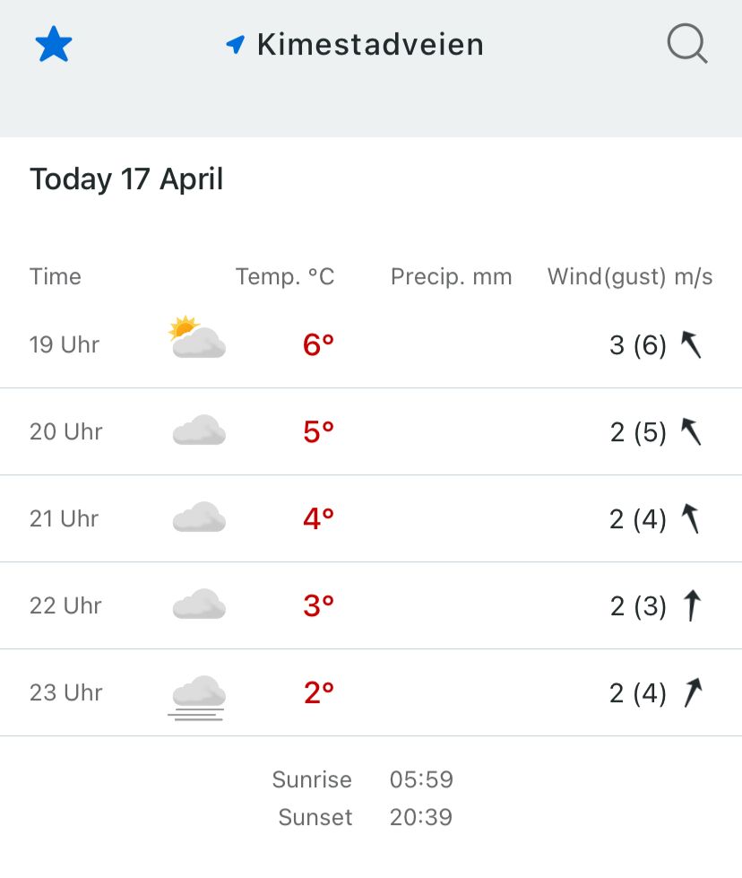
Task: Select the Kimestadveien location title
Action: [370, 45]
